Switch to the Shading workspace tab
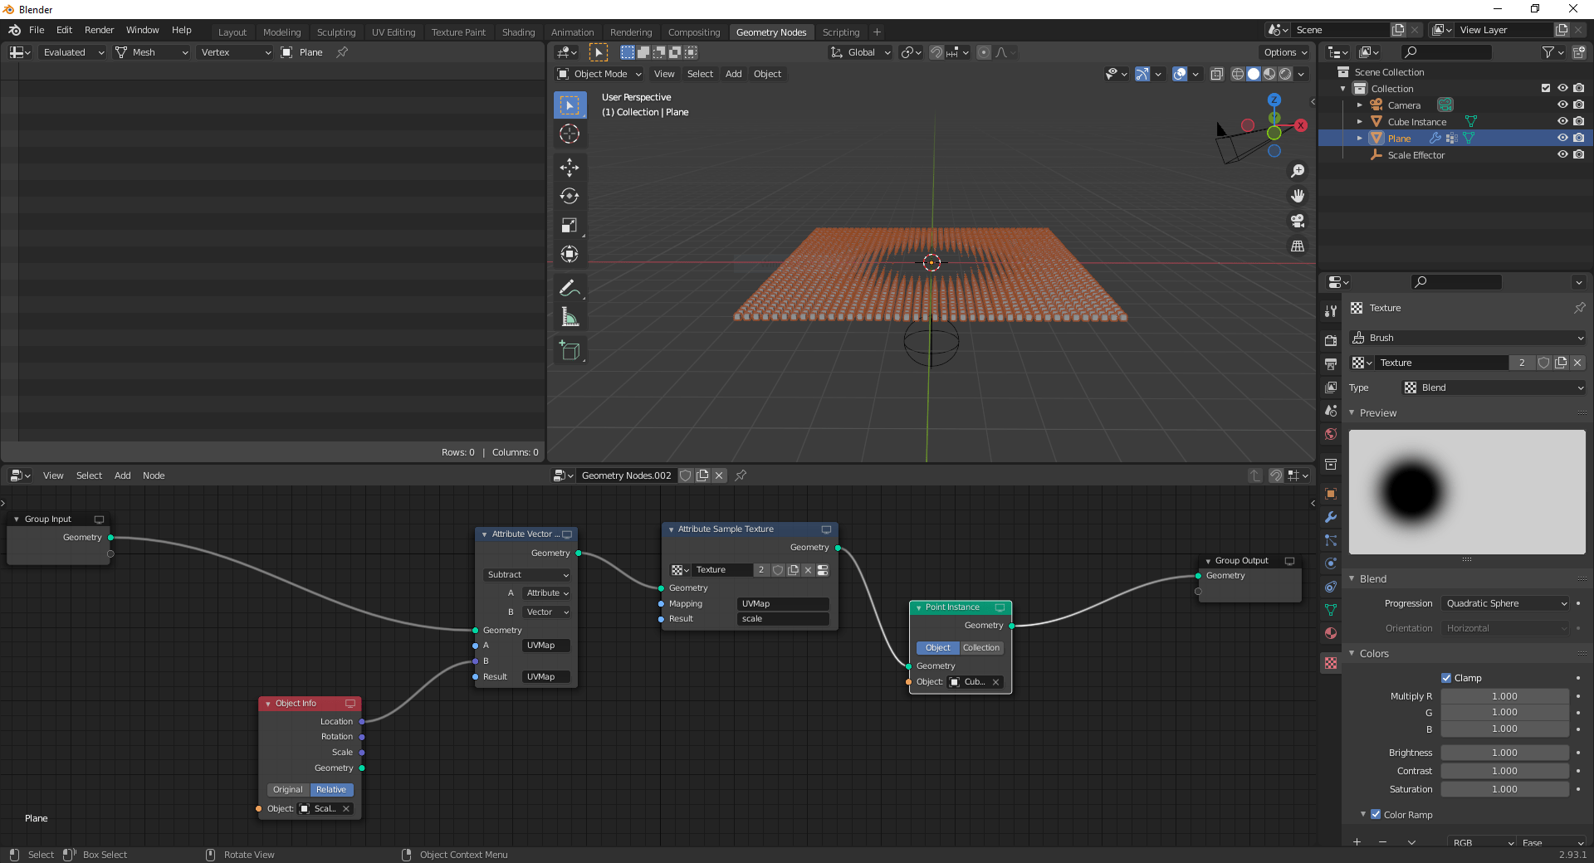 tap(517, 32)
